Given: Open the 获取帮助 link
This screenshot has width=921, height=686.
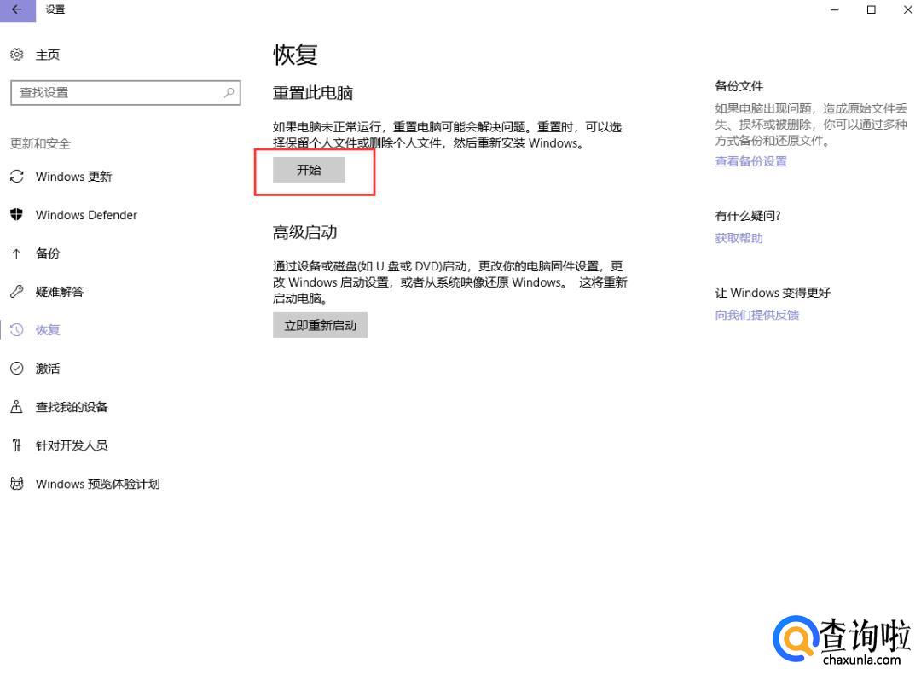Looking at the screenshot, I should [x=739, y=238].
